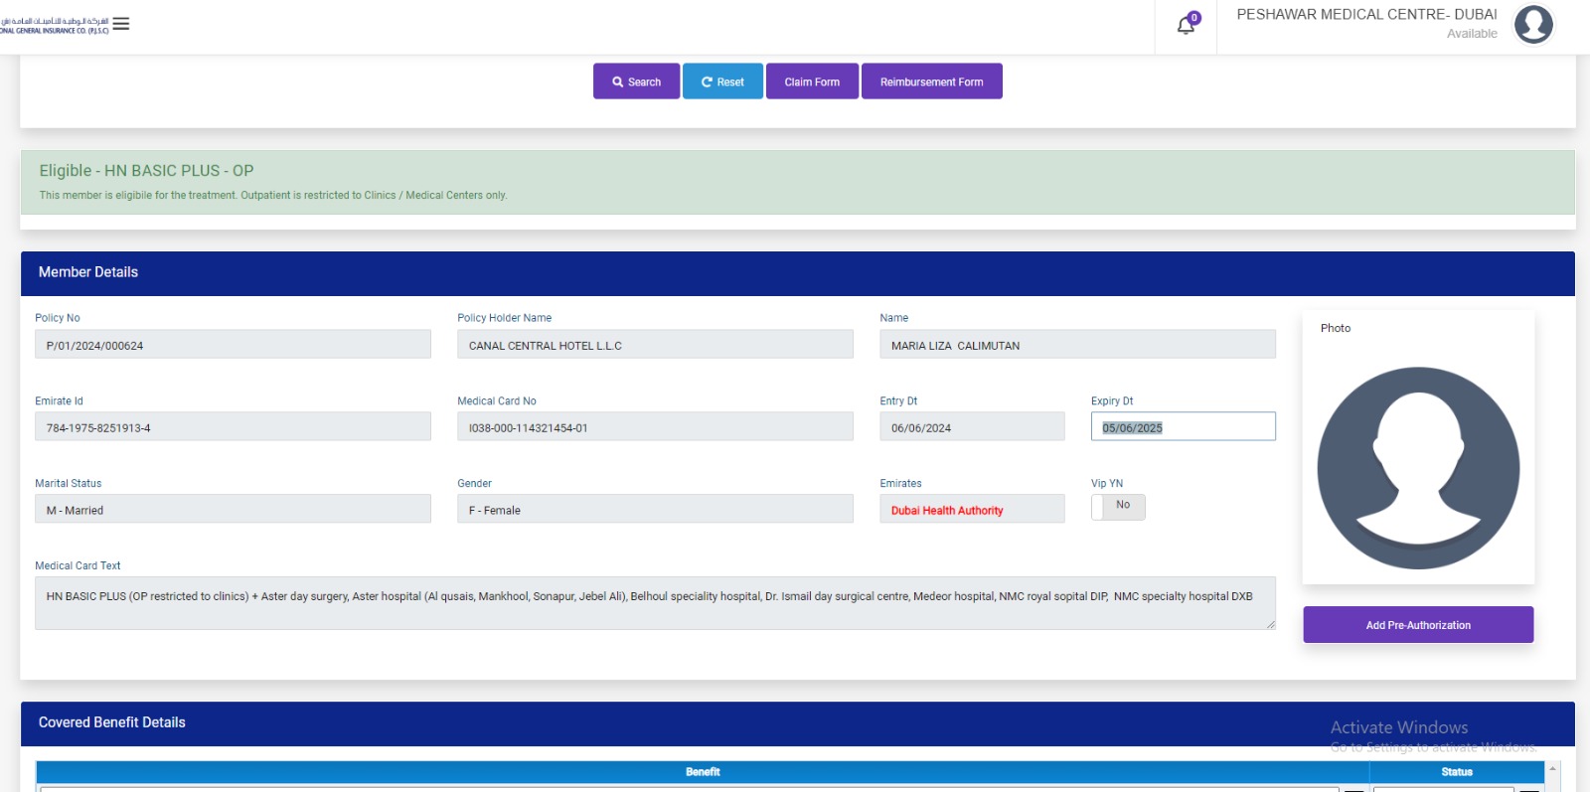This screenshot has width=1590, height=792.
Task: Click Add Pre-Authorization button
Action: (x=1418, y=625)
